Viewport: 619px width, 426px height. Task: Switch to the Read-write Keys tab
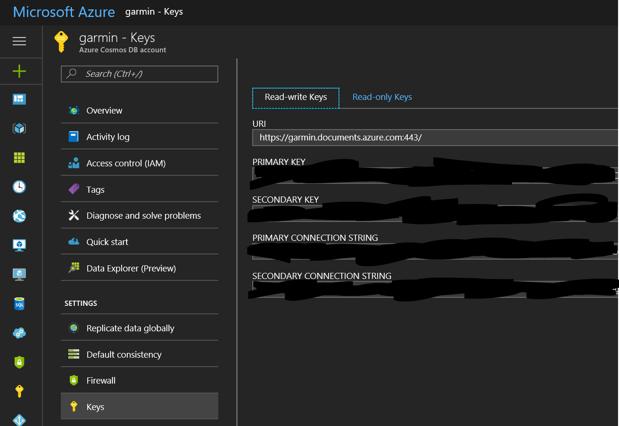click(296, 98)
